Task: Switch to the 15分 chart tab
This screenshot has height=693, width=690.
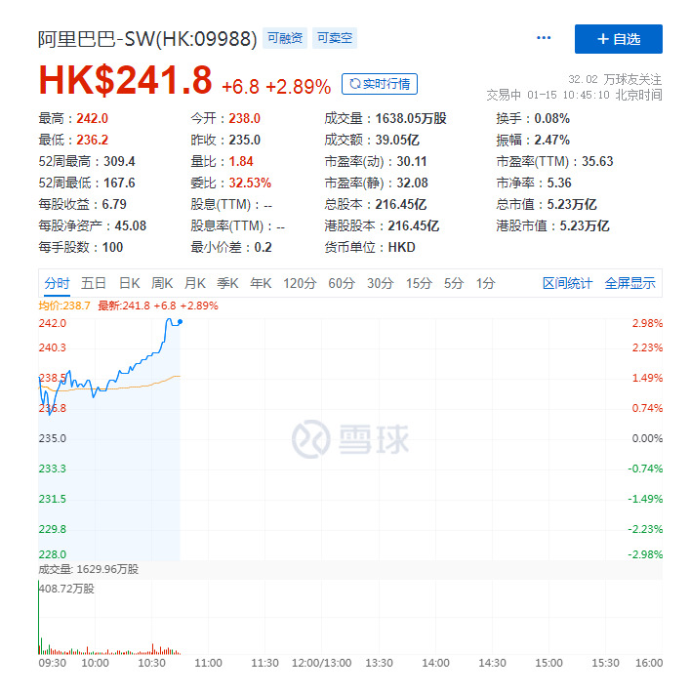Action: pyautogui.click(x=419, y=283)
